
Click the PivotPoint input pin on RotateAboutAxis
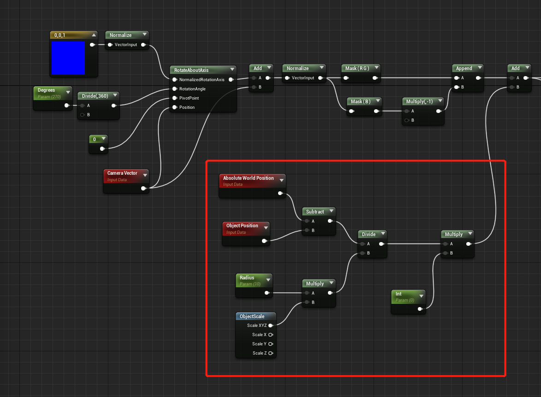pyautogui.click(x=174, y=98)
